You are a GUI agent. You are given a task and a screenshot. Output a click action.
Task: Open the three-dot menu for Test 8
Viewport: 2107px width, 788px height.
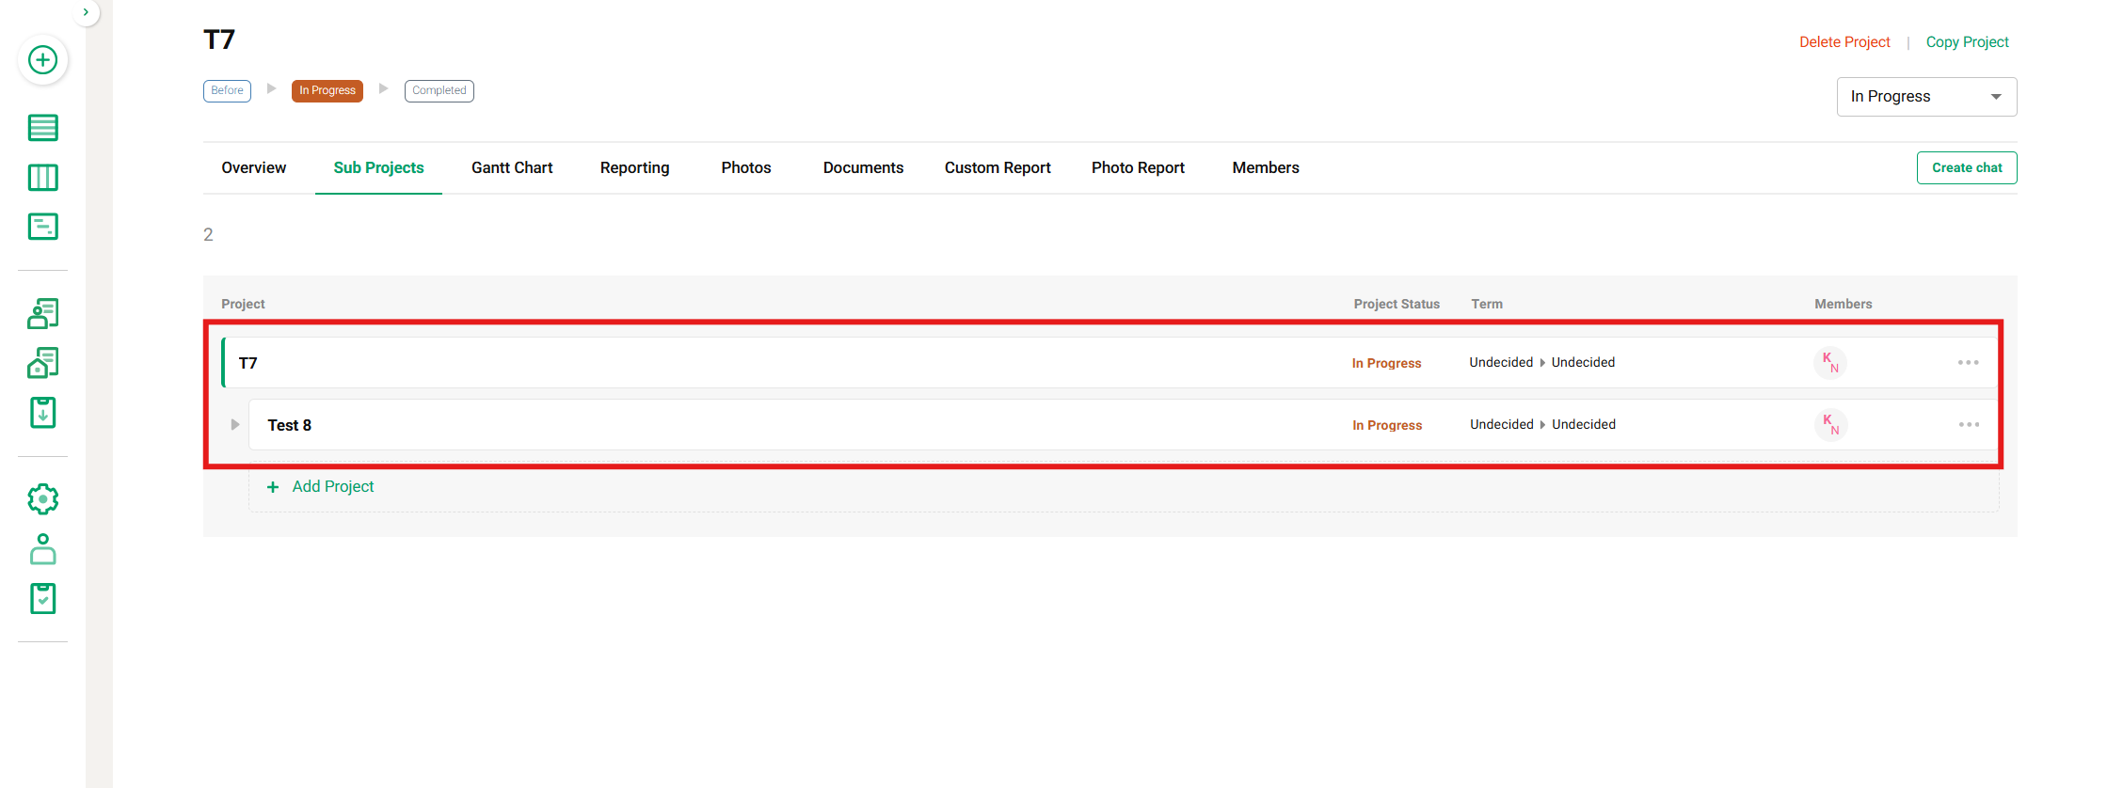1969,425
